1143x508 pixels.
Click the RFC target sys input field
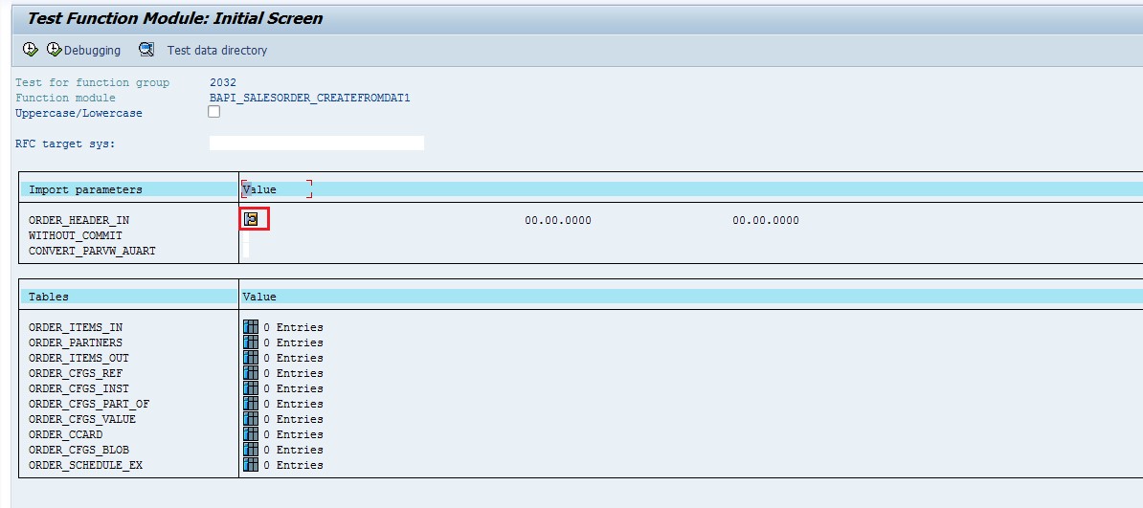pos(316,144)
